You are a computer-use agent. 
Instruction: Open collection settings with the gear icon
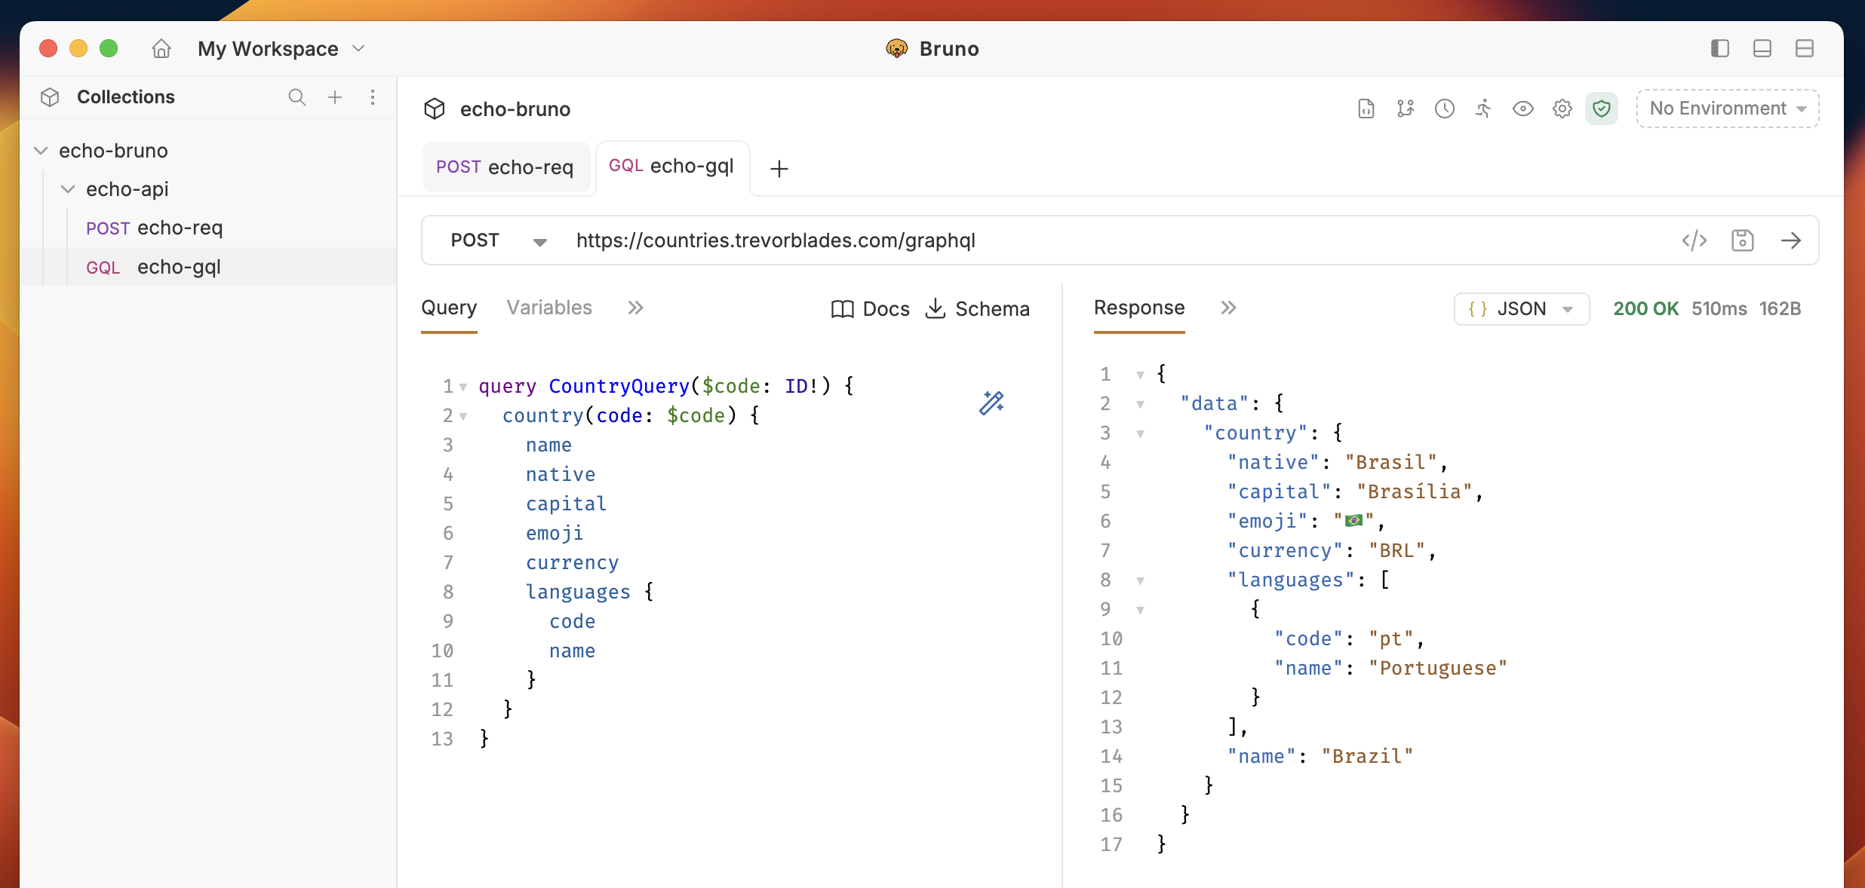pos(1562,108)
